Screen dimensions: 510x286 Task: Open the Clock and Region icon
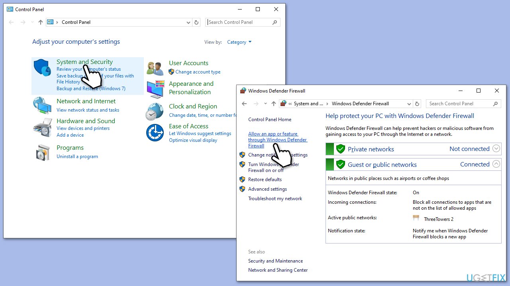point(155,112)
